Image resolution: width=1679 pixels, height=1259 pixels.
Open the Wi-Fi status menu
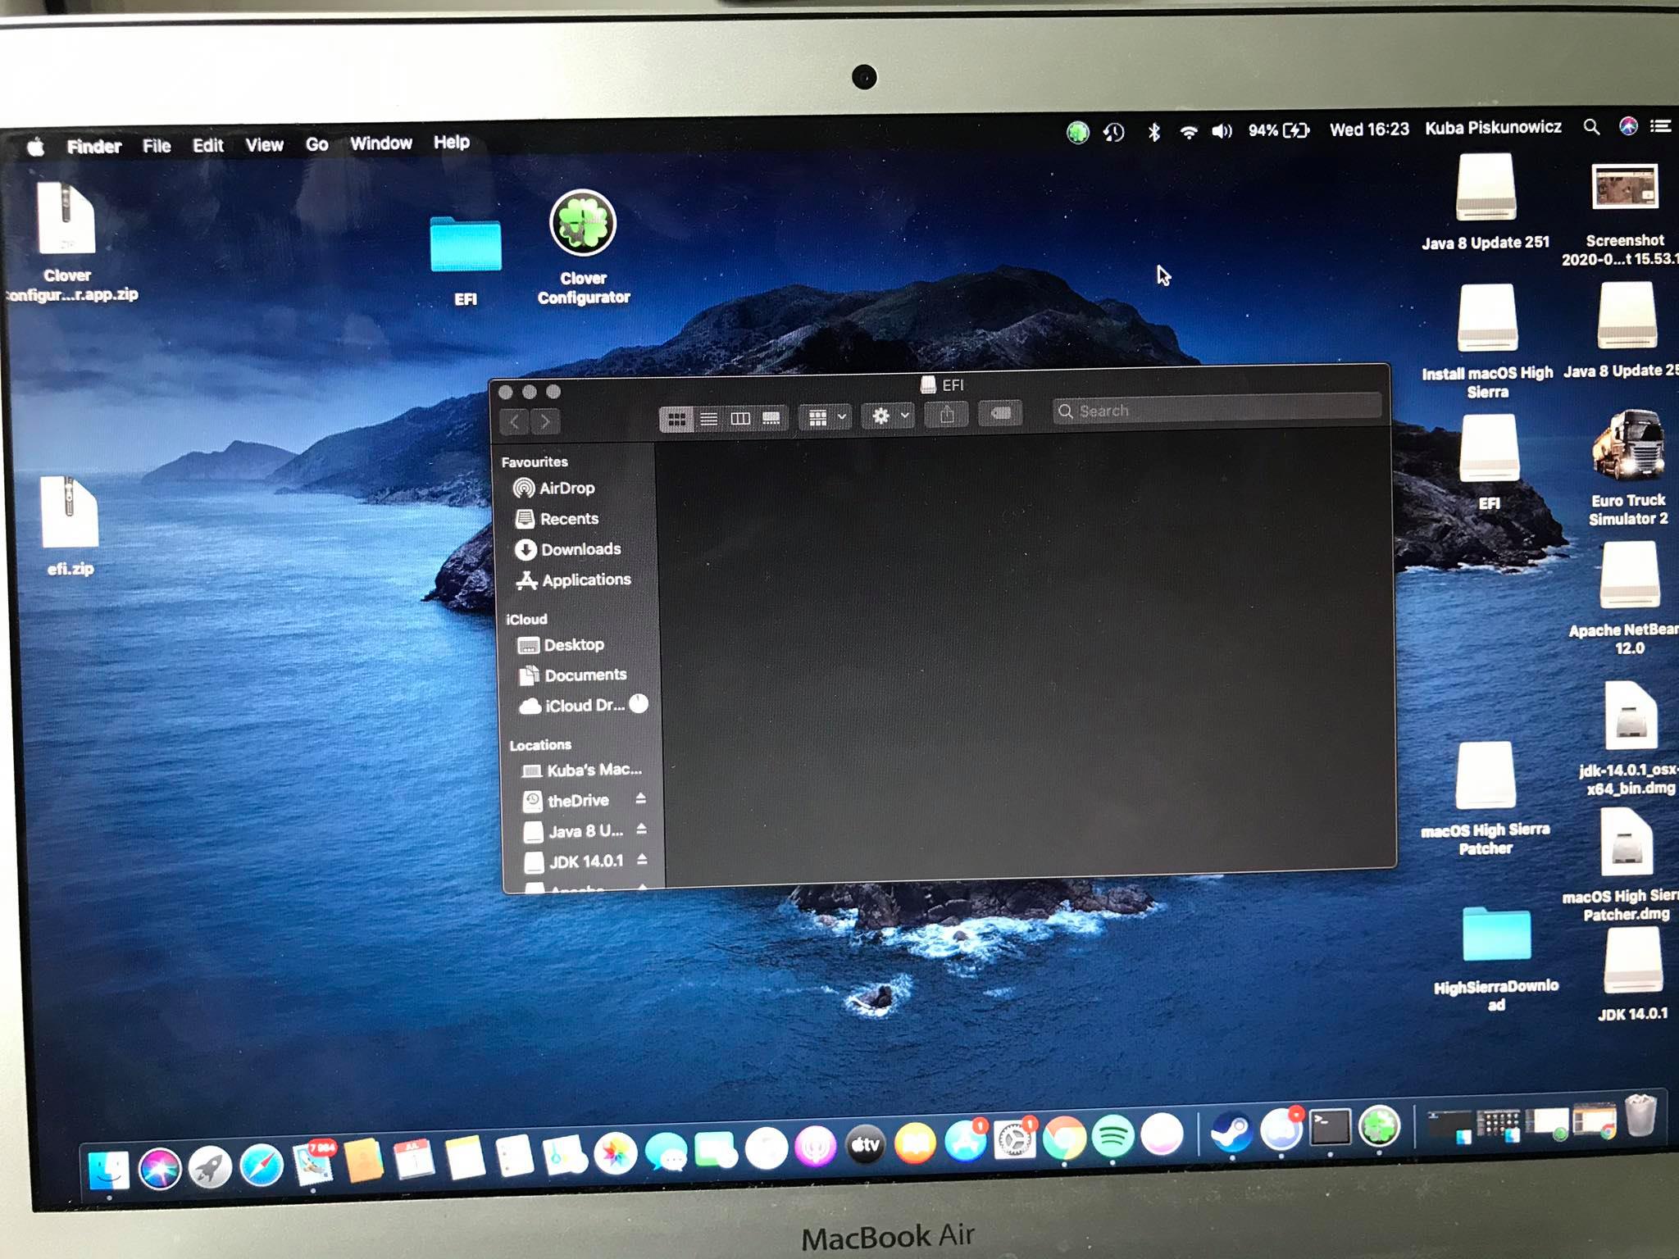[1188, 132]
